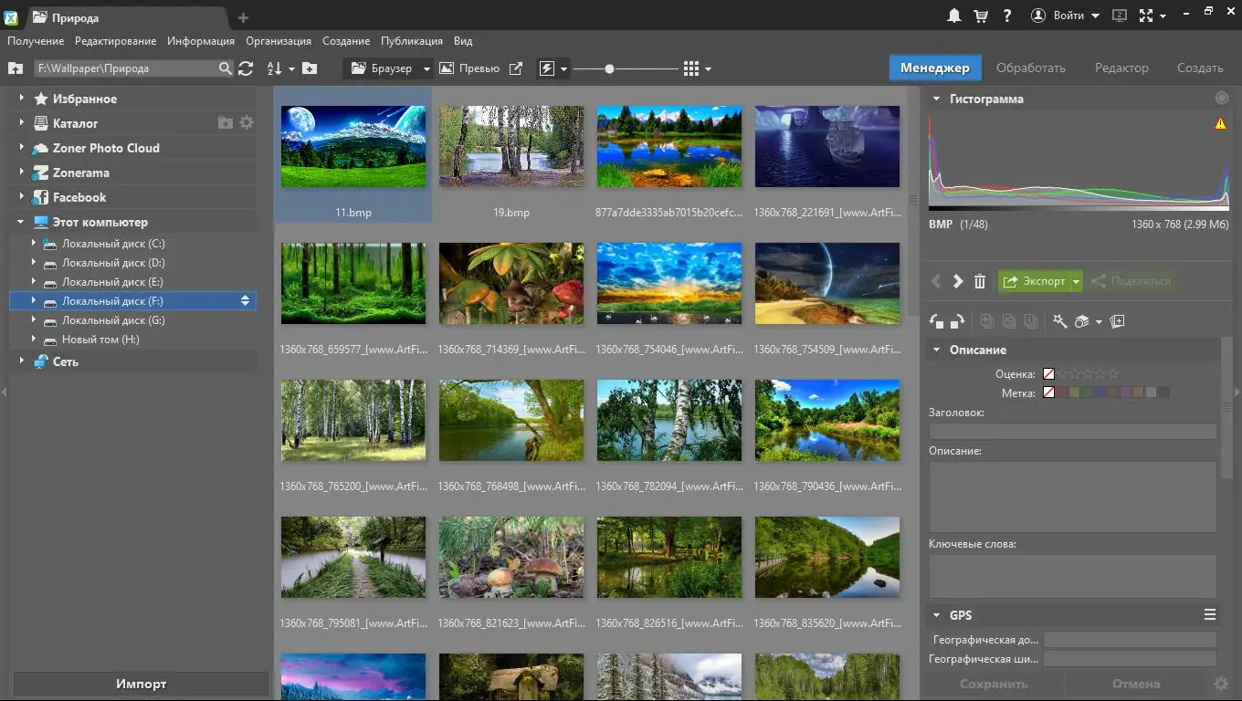
Task: Expand the Избранное tree node
Action: click(x=21, y=99)
